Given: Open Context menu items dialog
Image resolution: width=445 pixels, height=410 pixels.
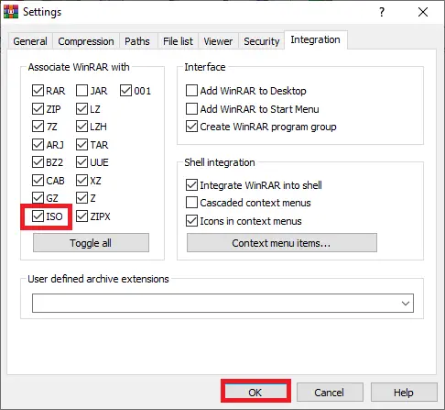Looking at the screenshot, I should (282, 243).
